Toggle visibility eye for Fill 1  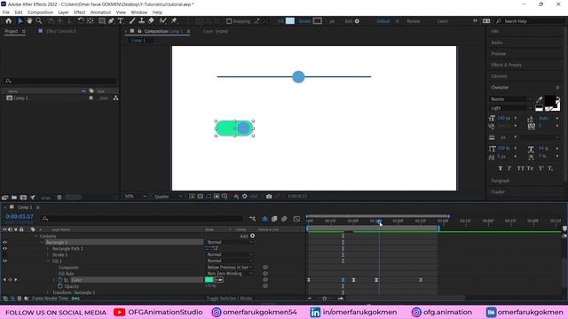(4, 261)
